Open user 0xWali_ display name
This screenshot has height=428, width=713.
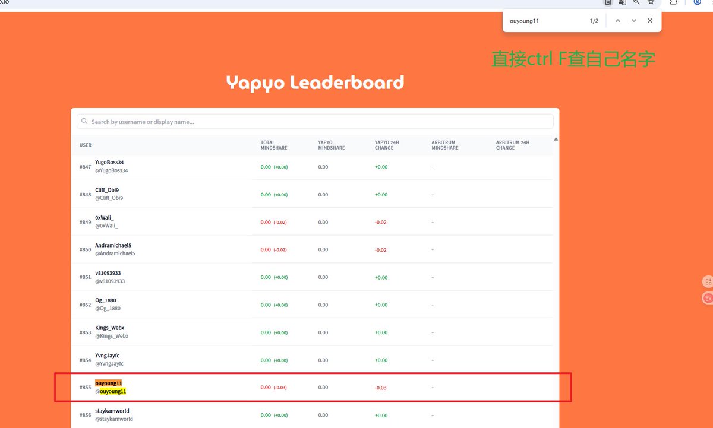click(x=104, y=218)
